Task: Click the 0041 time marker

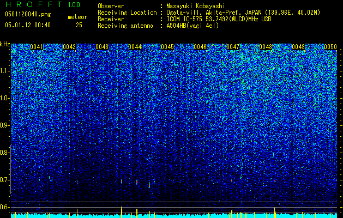Action: [x=37, y=47]
